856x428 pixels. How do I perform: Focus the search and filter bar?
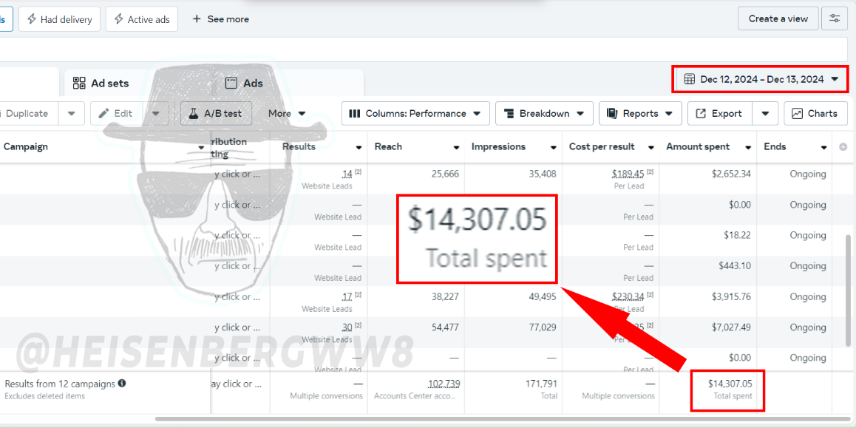click(424, 50)
